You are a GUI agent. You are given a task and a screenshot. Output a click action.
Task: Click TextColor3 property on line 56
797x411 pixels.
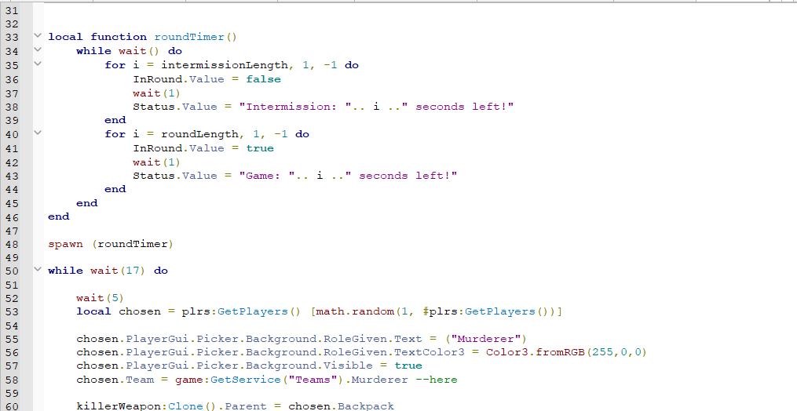click(x=430, y=352)
